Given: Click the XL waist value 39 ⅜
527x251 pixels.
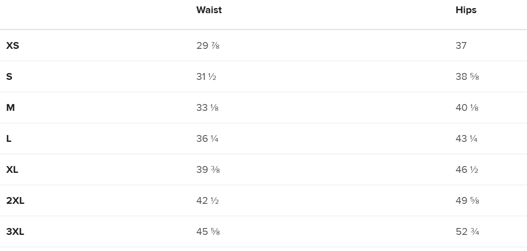Looking at the screenshot, I should (x=208, y=169).
